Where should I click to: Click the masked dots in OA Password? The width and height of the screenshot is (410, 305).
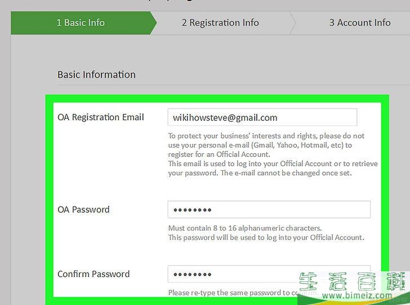click(192, 210)
